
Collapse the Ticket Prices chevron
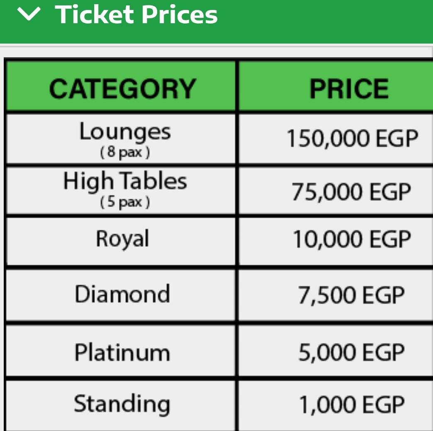tap(29, 14)
